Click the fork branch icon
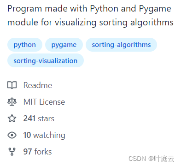The image size is (181, 166). point(12,152)
